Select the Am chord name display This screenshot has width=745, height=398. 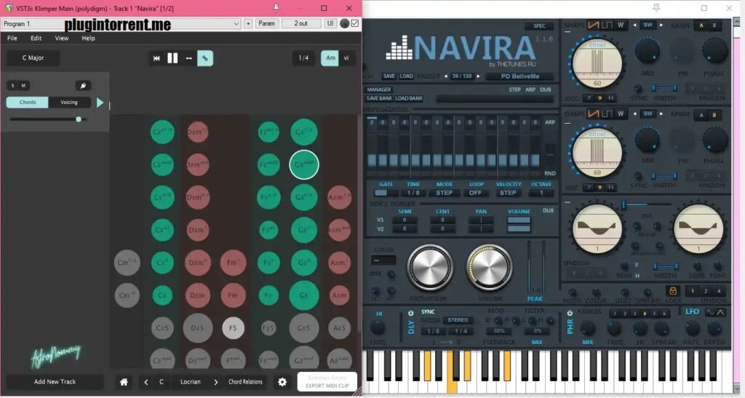click(x=330, y=58)
